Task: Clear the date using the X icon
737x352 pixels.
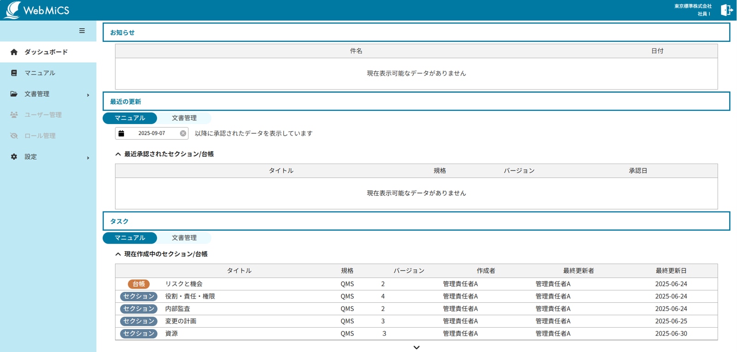Action: [x=183, y=133]
